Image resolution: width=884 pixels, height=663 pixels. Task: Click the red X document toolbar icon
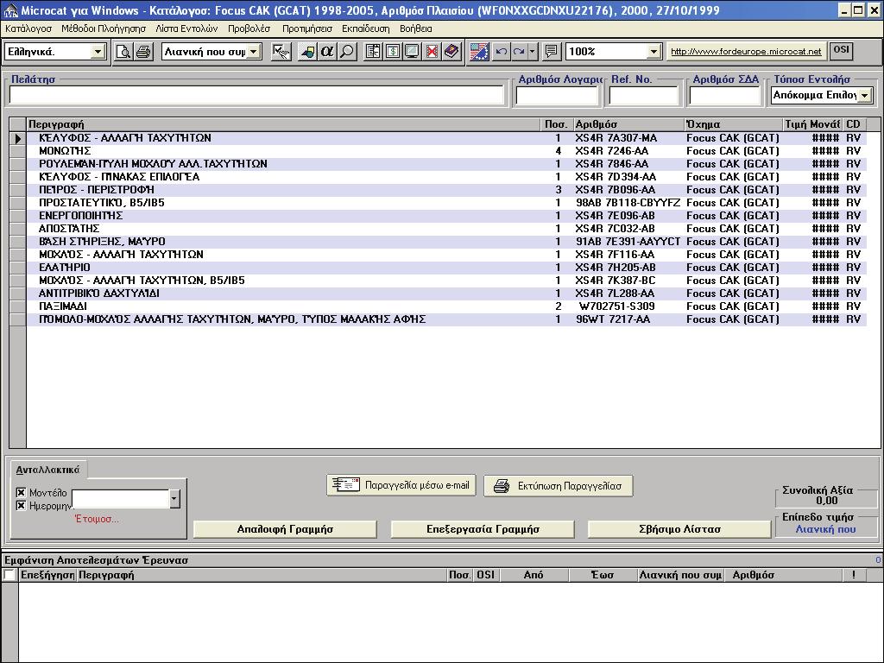point(432,52)
